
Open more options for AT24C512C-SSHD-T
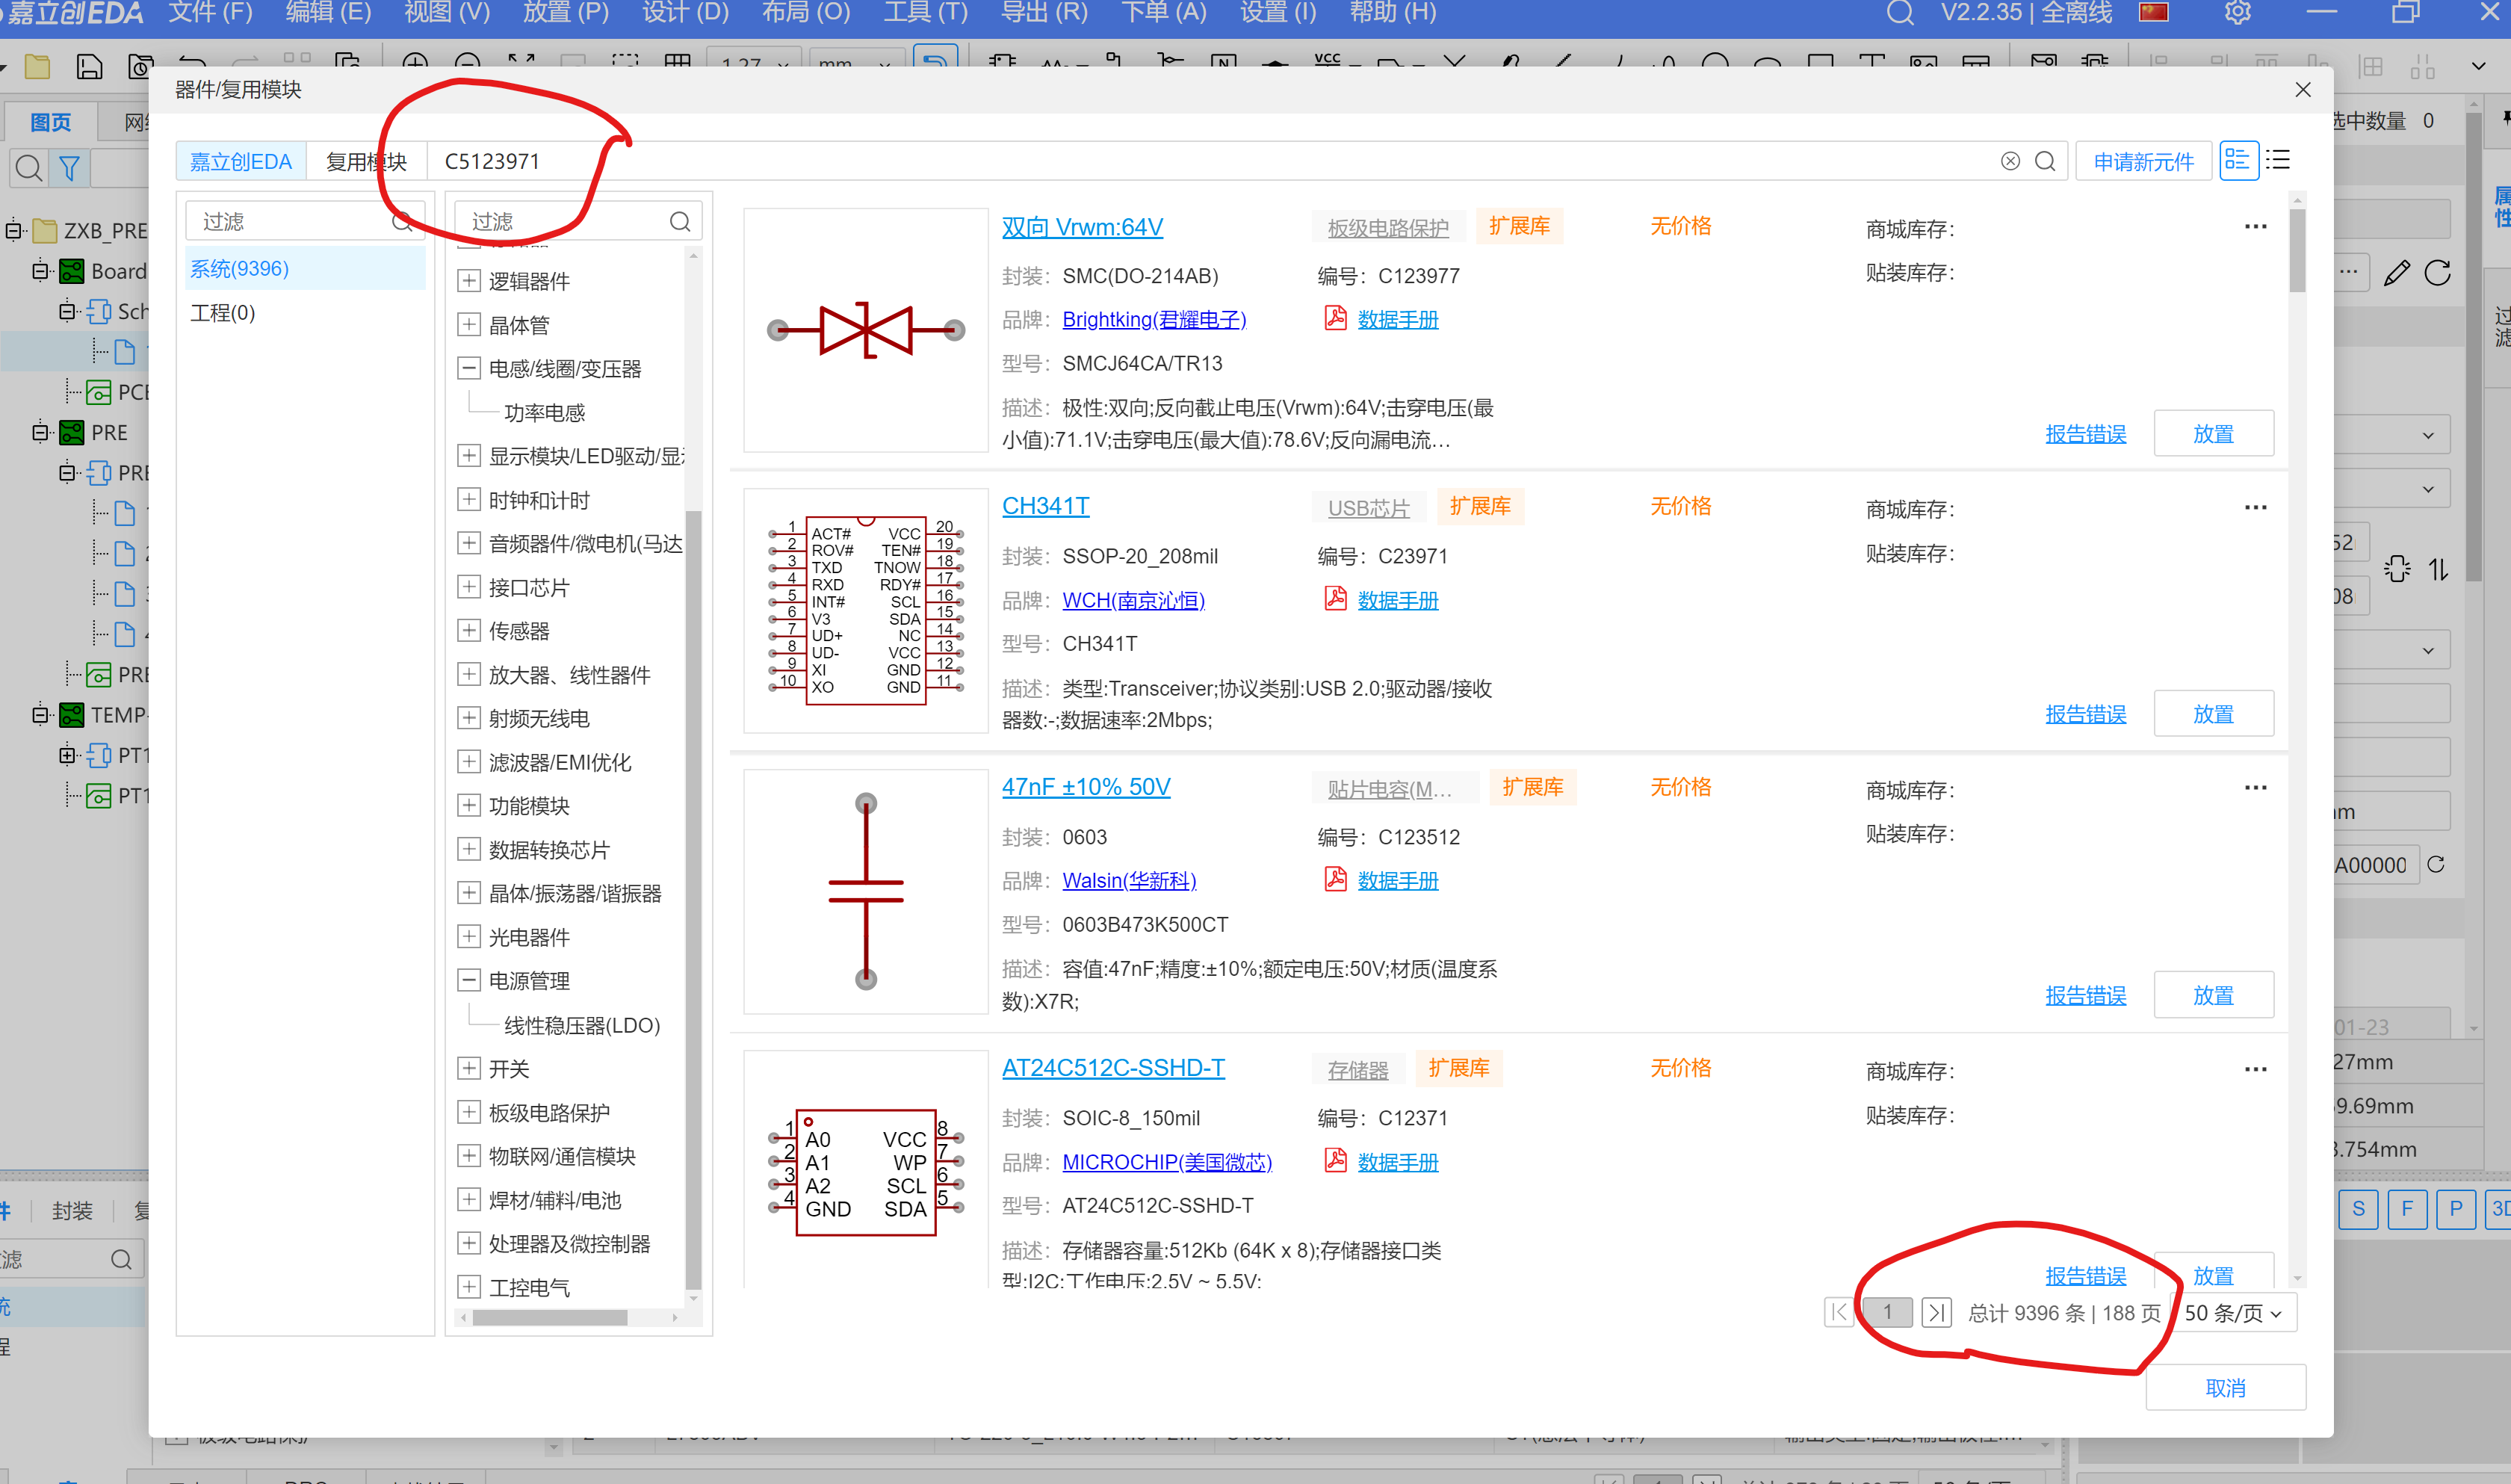2255,1069
